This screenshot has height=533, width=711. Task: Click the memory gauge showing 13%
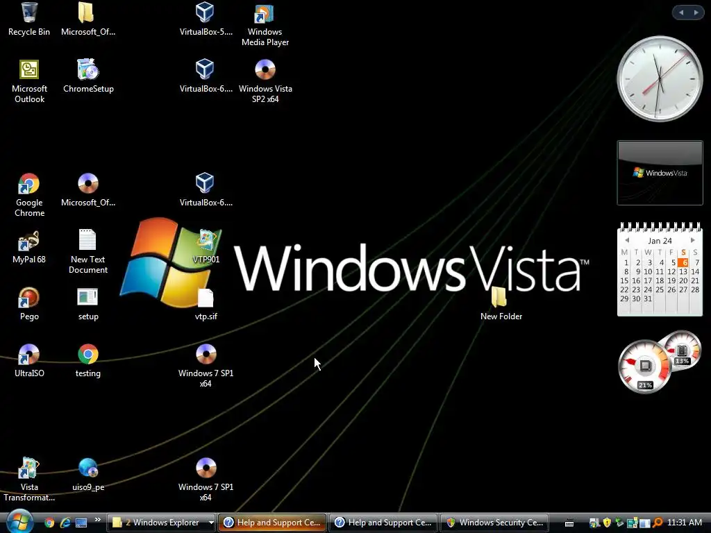[x=682, y=351]
